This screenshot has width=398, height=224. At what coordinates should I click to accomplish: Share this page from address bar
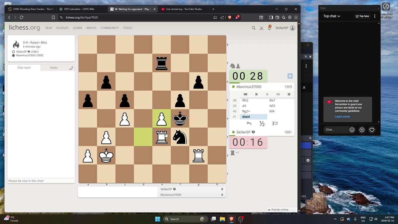click(222, 17)
